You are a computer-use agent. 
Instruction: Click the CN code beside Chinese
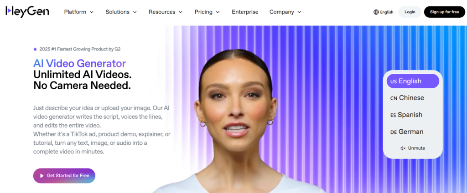point(394,98)
